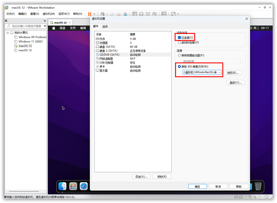277x203 pixels.
Task: Toggle the thumbnail bar view icon
Action: [x=141, y=14]
